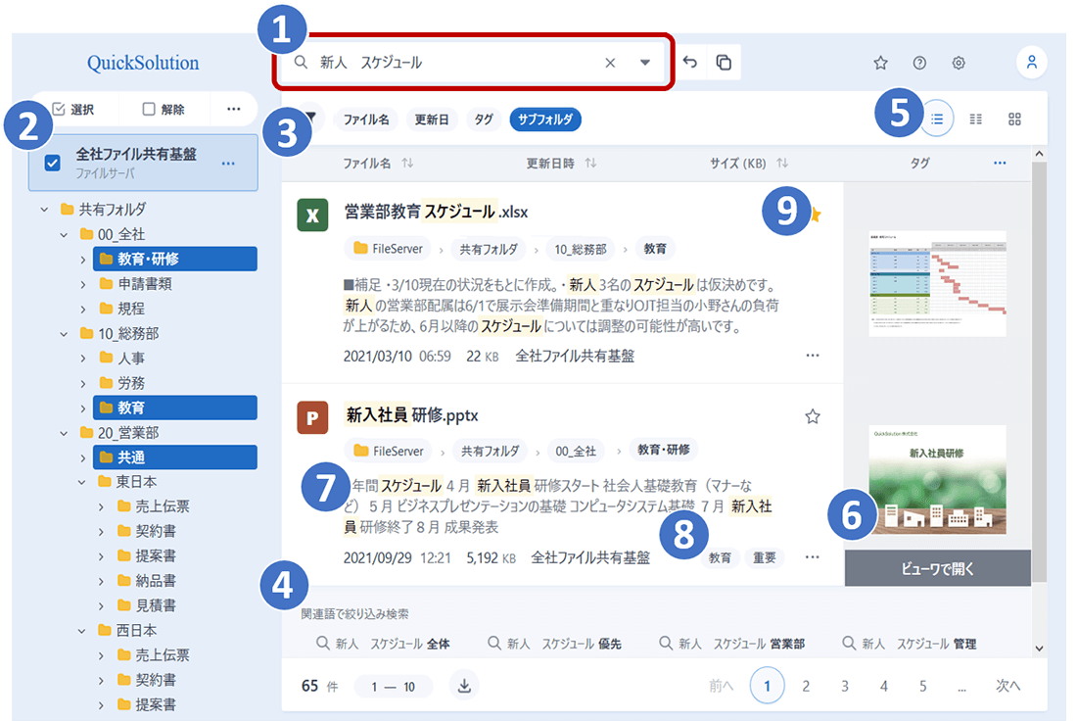Search related term 新人 スケジュール 管理

pyautogui.click(x=909, y=644)
